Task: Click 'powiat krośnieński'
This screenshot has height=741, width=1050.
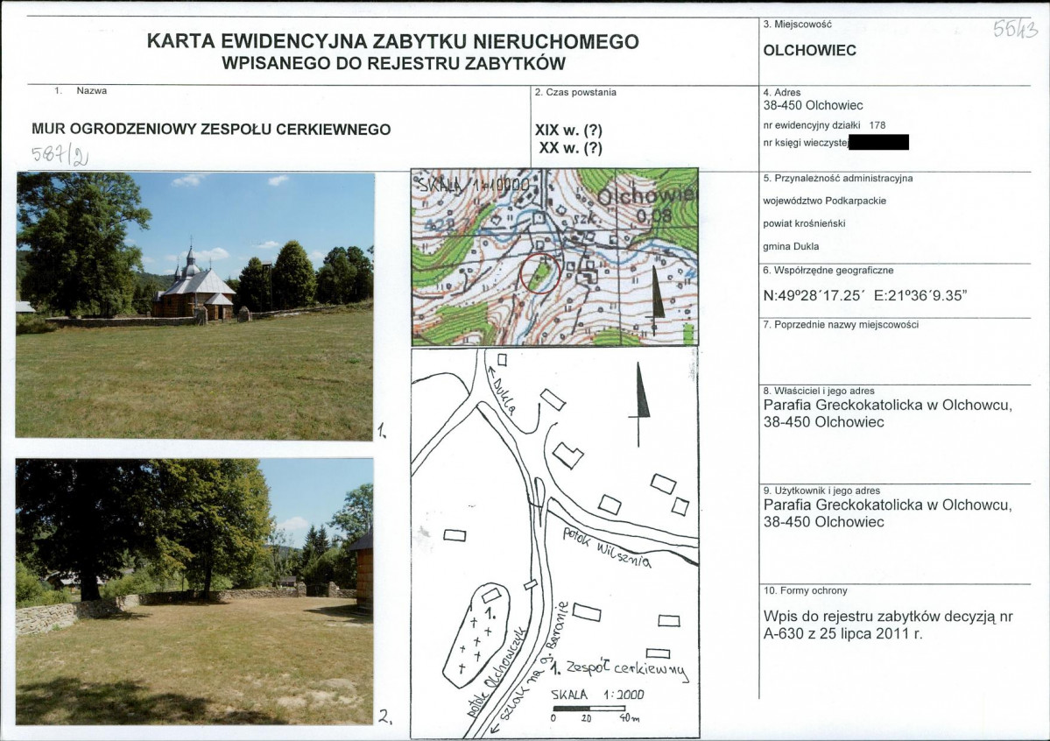Action: coord(804,223)
